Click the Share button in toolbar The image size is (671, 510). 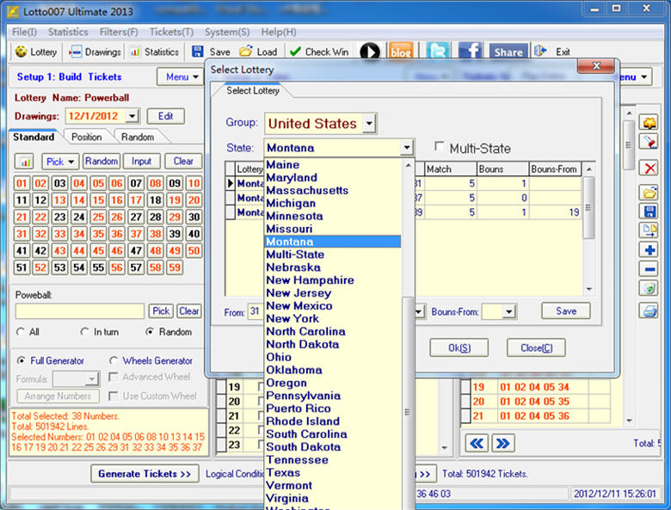pos(508,52)
